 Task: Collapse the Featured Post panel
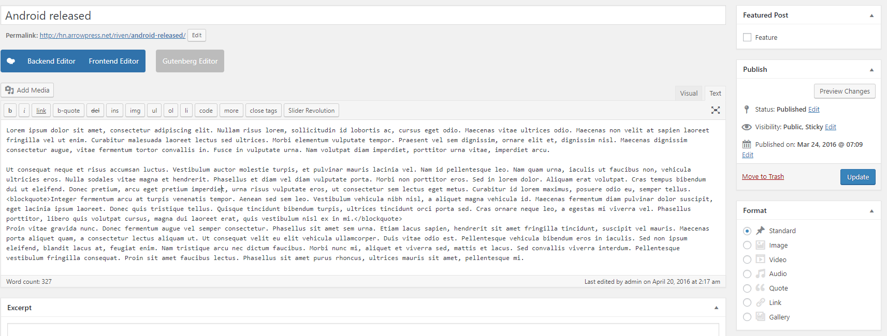point(871,16)
